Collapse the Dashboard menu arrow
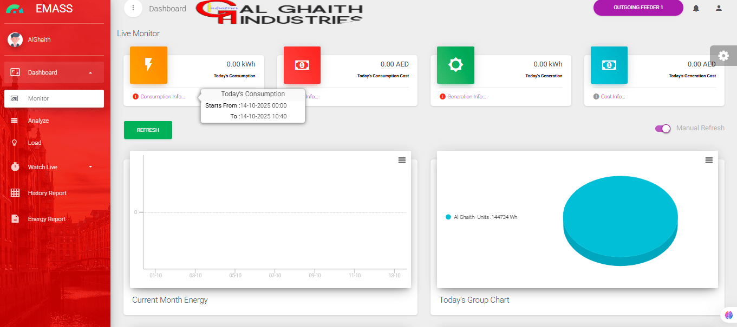 click(x=90, y=72)
